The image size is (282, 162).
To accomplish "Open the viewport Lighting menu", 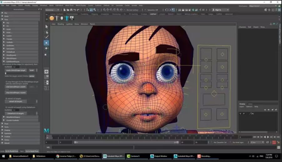I will coord(69,24).
